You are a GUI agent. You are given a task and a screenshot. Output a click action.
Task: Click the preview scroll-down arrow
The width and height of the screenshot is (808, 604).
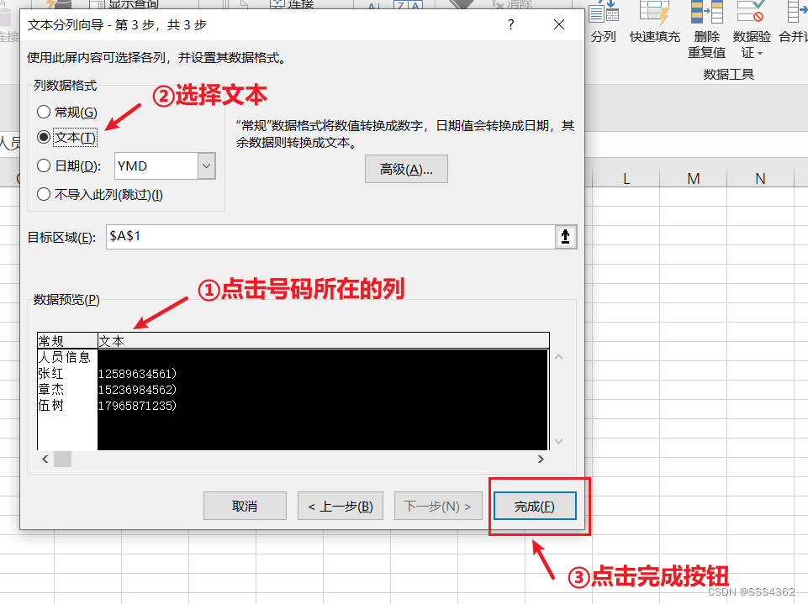(558, 441)
